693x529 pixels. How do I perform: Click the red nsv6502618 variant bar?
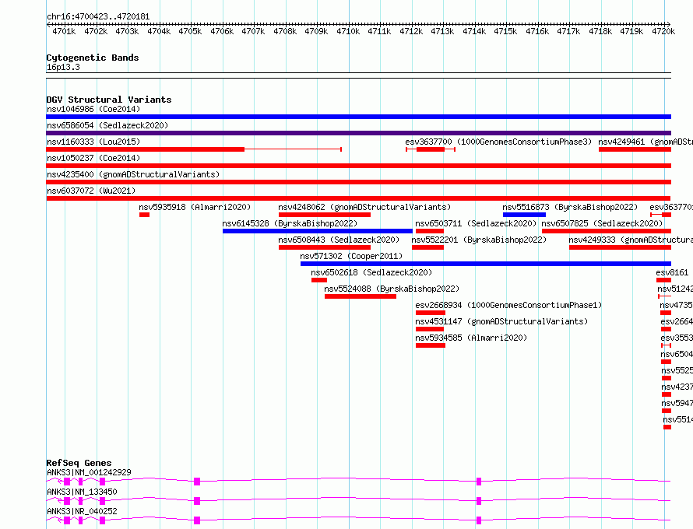click(x=319, y=280)
